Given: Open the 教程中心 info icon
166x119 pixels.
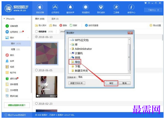Looking at the screenshot, I should 131,7.
